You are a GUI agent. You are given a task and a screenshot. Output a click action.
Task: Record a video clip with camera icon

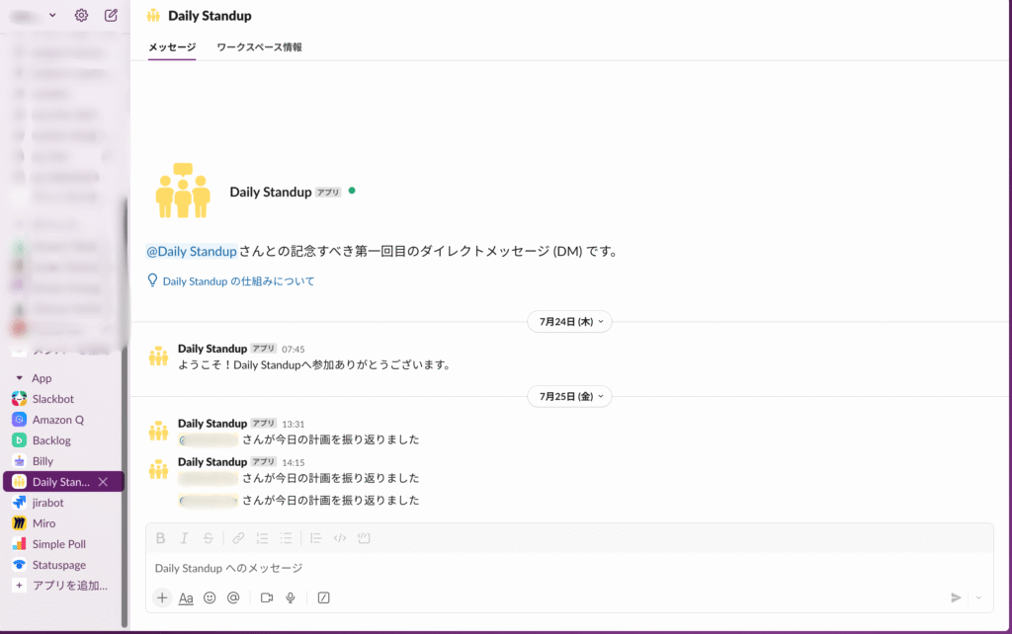click(x=267, y=597)
